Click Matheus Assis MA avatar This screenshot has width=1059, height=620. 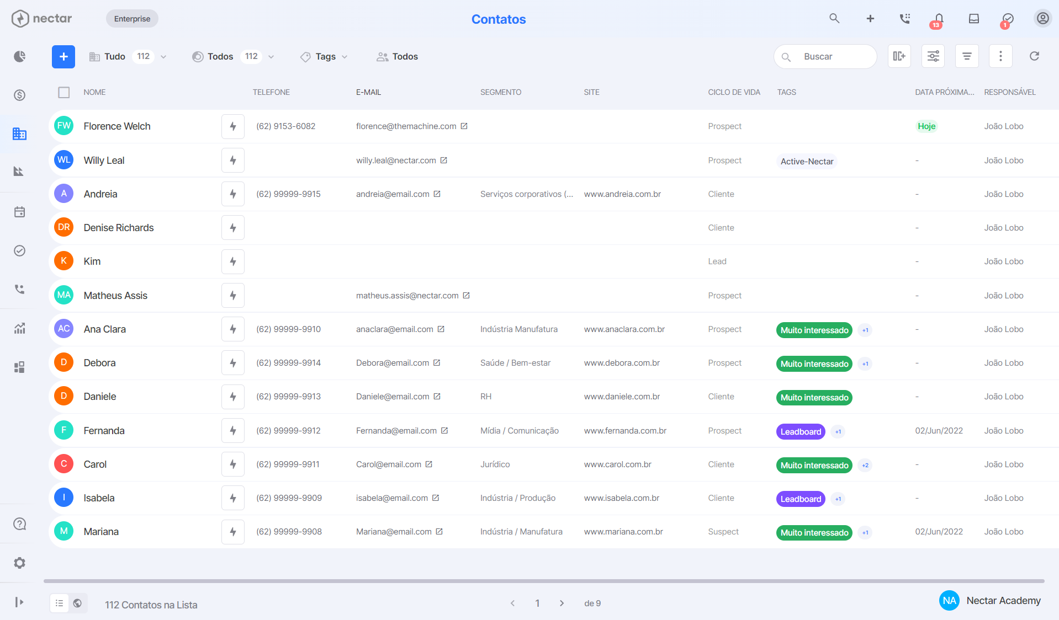[64, 295]
